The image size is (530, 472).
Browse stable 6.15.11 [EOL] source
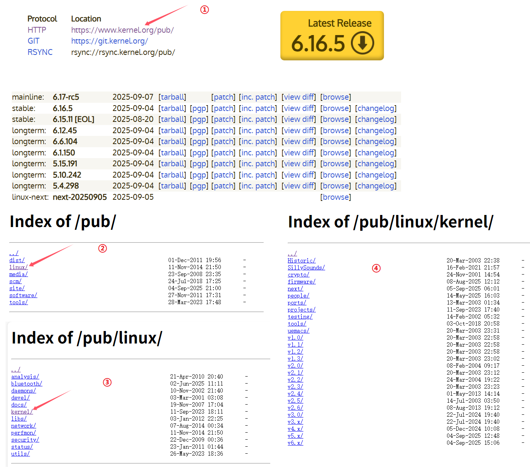[x=336, y=119]
